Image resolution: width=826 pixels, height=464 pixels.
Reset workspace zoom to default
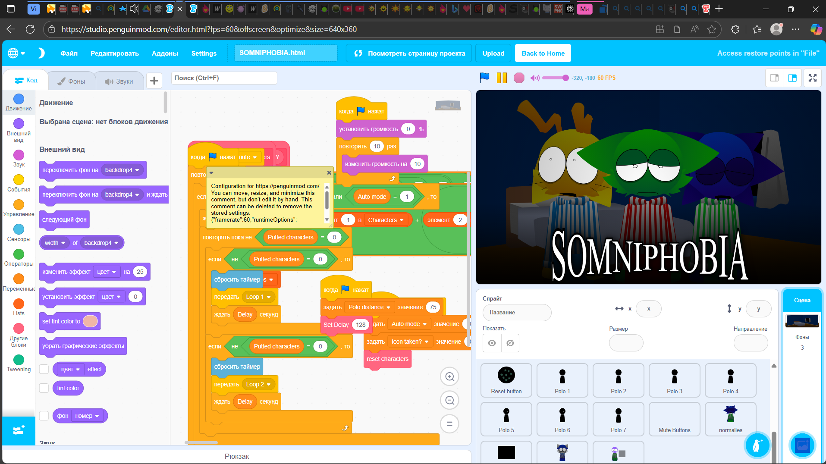(449, 424)
